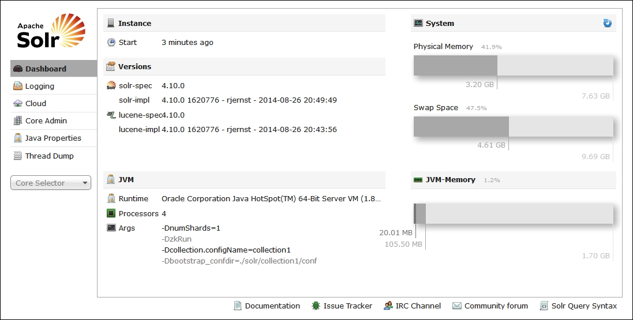Click the lucene-impl version value

click(249, 130)
